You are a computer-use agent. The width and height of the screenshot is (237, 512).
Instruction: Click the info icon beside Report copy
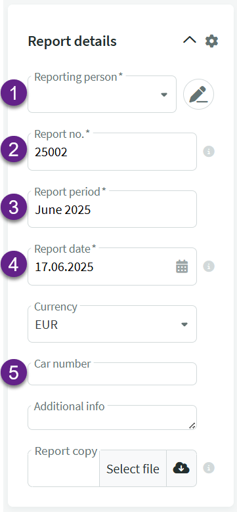(x=209, y=468)
